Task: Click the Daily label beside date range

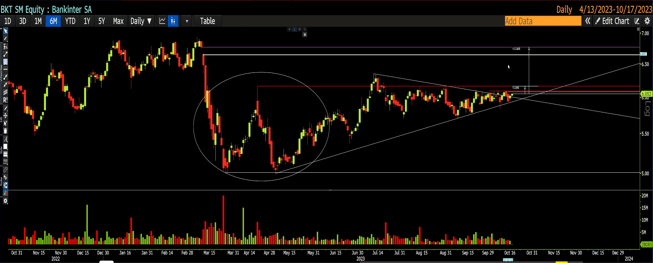Action: tap(564, 10)
